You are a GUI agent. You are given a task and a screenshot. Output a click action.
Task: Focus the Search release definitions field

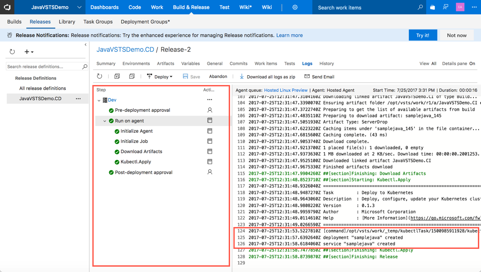point(44,67)
